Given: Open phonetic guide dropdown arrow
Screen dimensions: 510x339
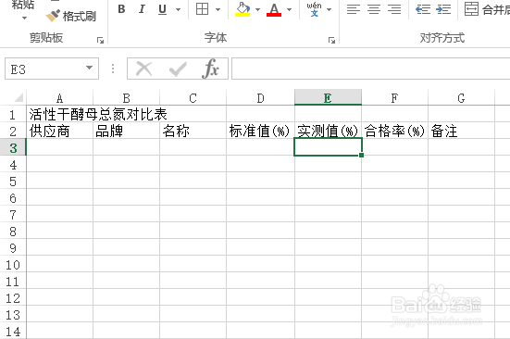Looking at the screenshot, I should [329, 9].
